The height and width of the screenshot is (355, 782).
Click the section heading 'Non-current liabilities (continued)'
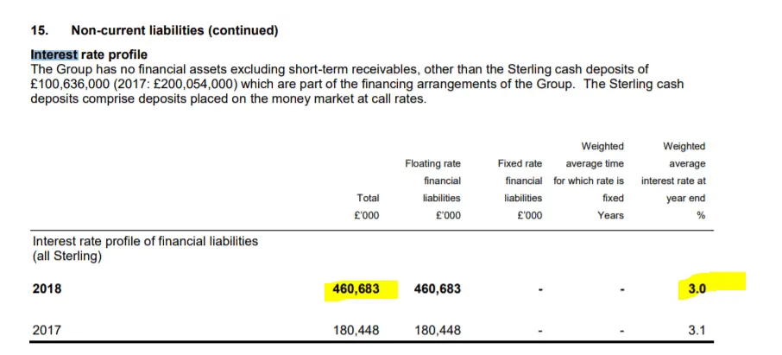coord(174,30)
